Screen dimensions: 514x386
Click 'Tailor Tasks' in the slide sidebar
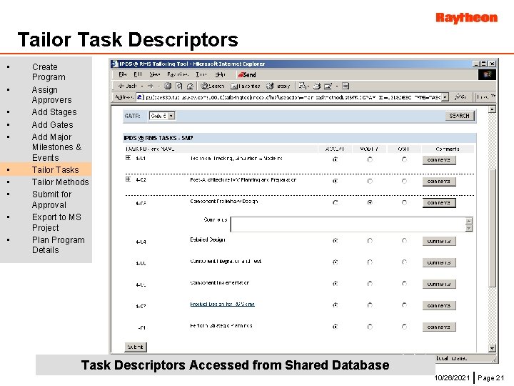pyautogui.click(x=56, y=170)
